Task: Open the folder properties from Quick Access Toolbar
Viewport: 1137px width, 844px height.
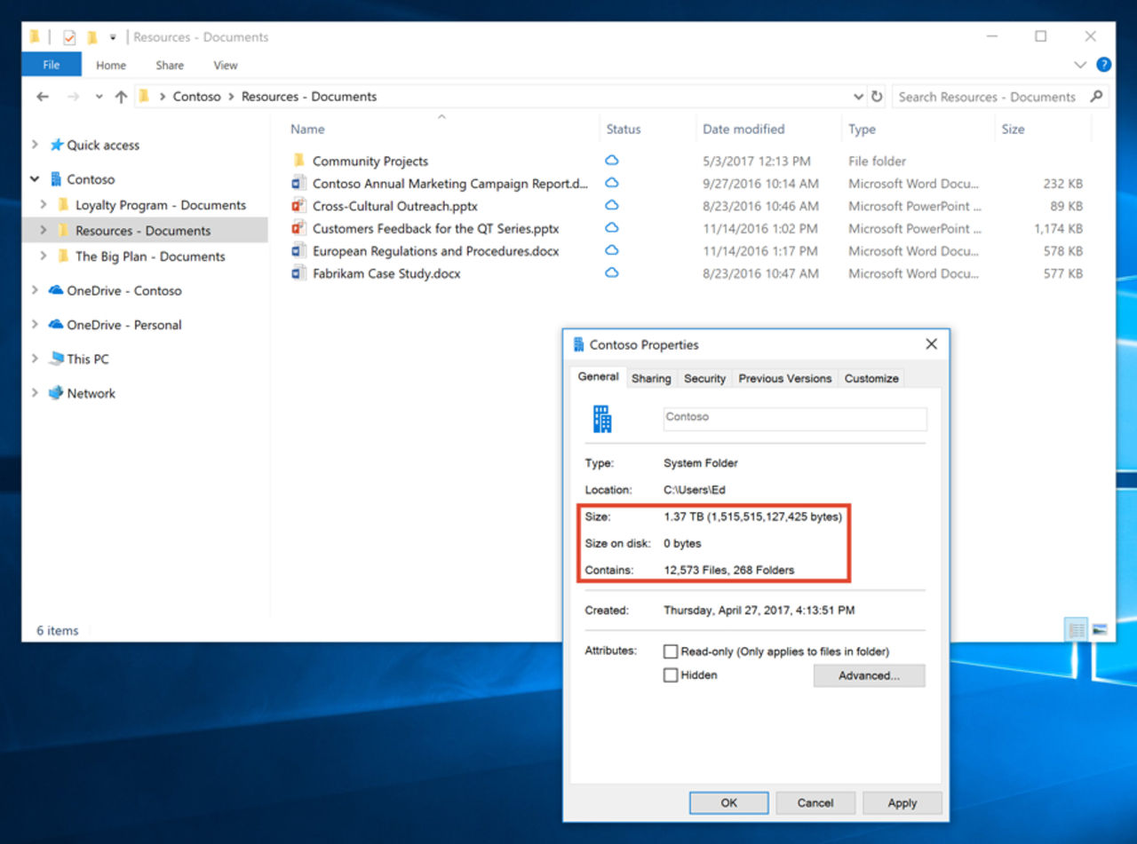Action: coord(68,36)
